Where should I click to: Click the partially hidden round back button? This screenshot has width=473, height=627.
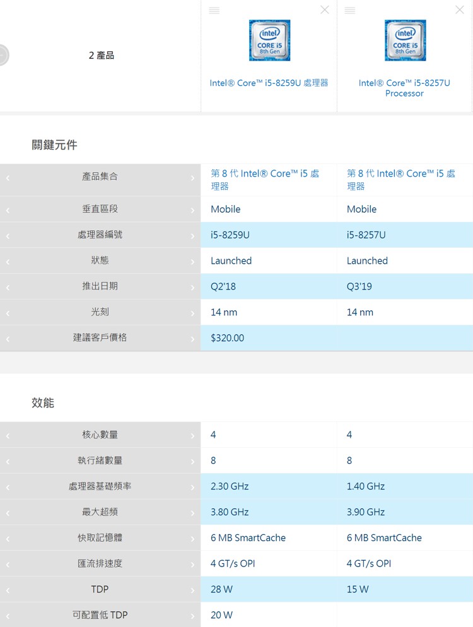[4, 55]
